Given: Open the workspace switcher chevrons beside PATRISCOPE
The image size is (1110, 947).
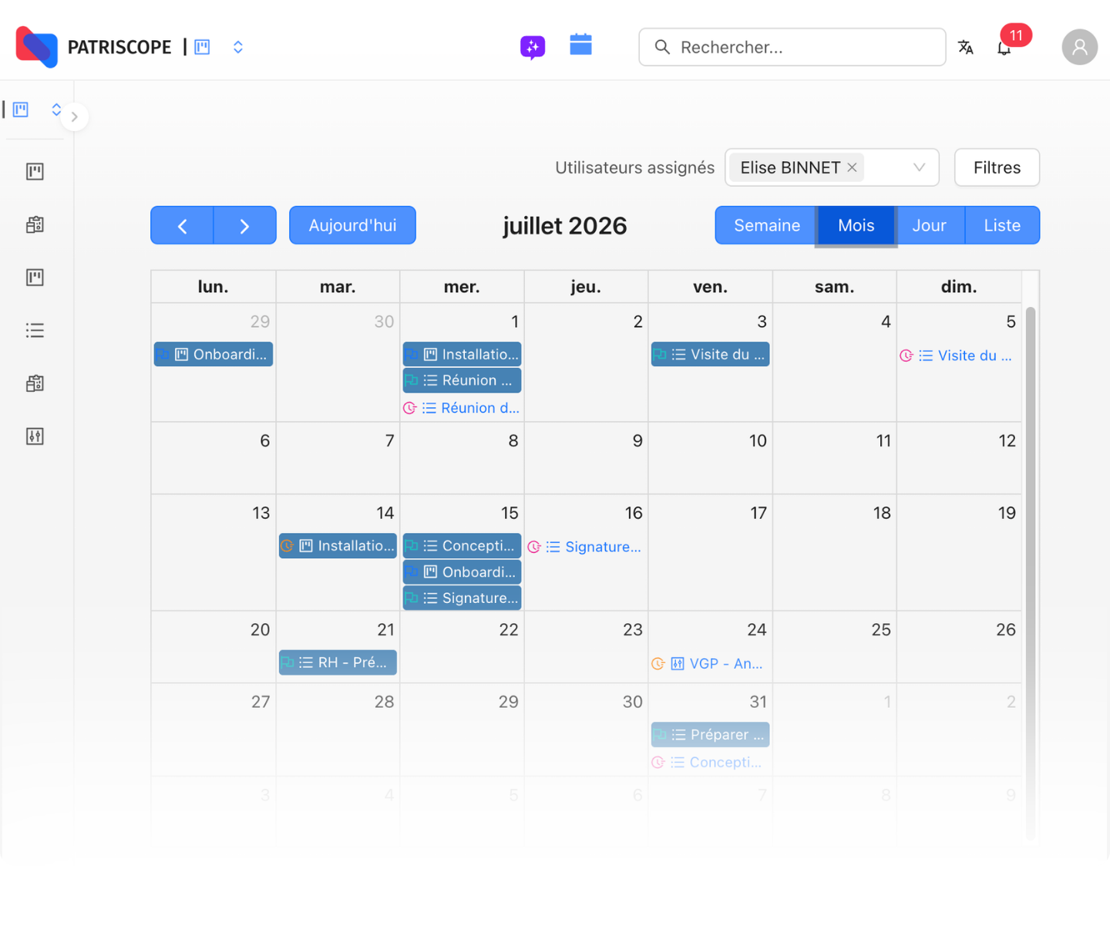Looking at the screenshot, I should (238, 47).
